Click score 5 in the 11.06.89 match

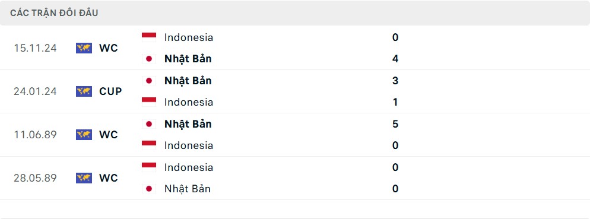(x=395, y=124)
